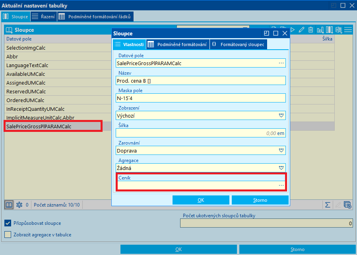Select the AvailableUMCalc row
Screen dimensions: 357x255
[x=58, y=74]
